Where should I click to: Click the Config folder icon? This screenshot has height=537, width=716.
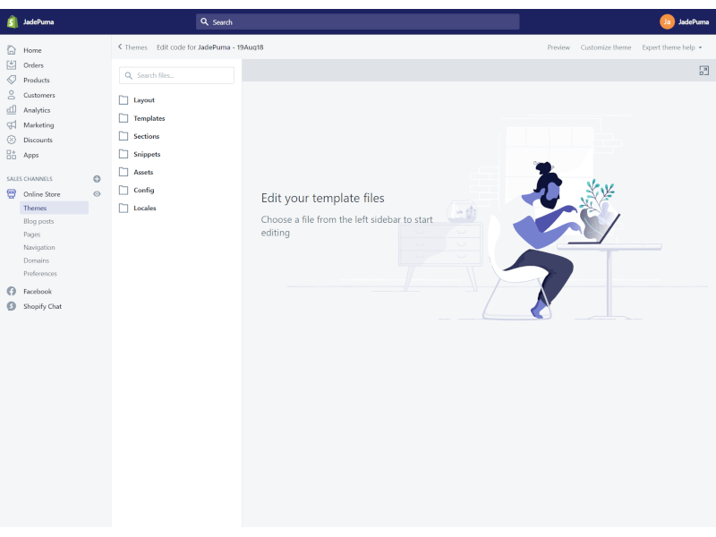click(124, 190)
